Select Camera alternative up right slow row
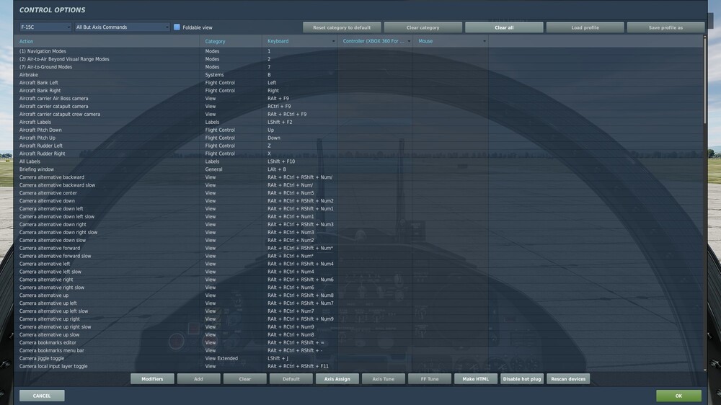 [x=359, y=327]
